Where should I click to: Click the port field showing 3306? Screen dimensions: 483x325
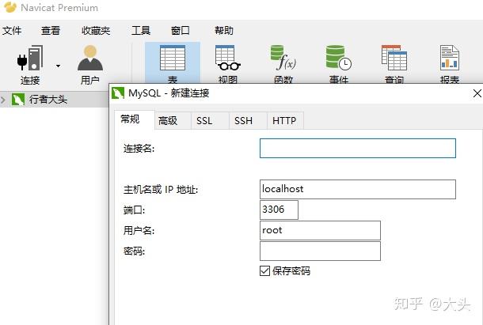pyautogui.click(x=279, y=210)
